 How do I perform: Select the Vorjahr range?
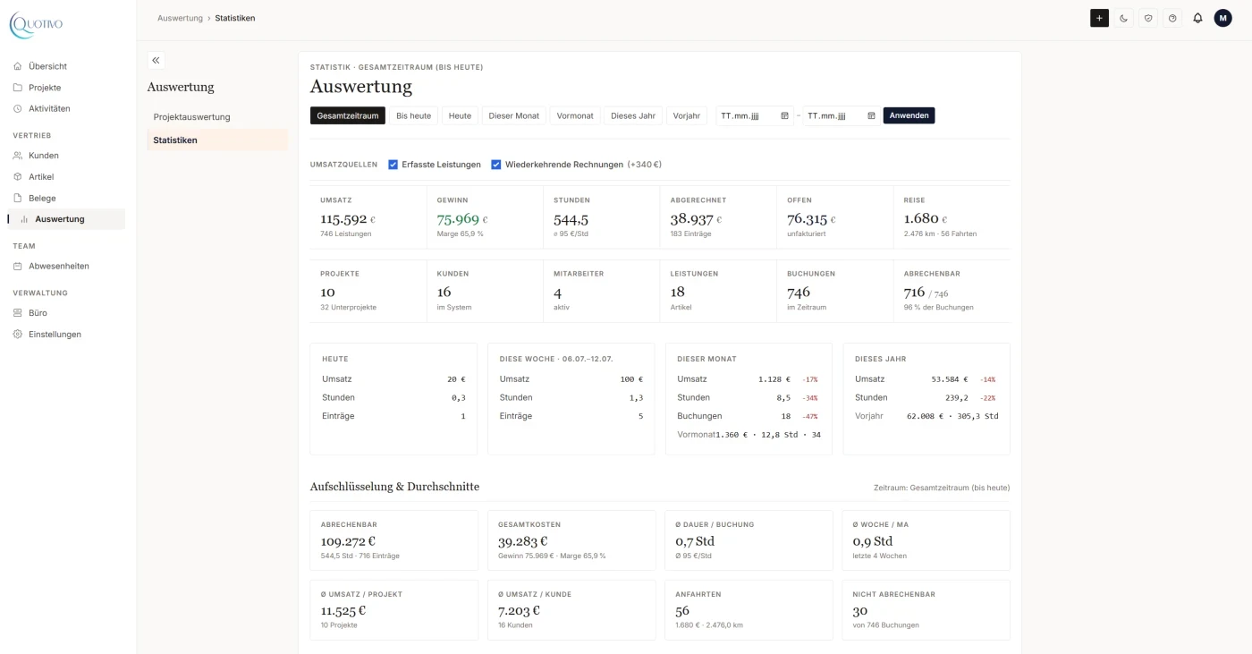[x=687, y=115]
